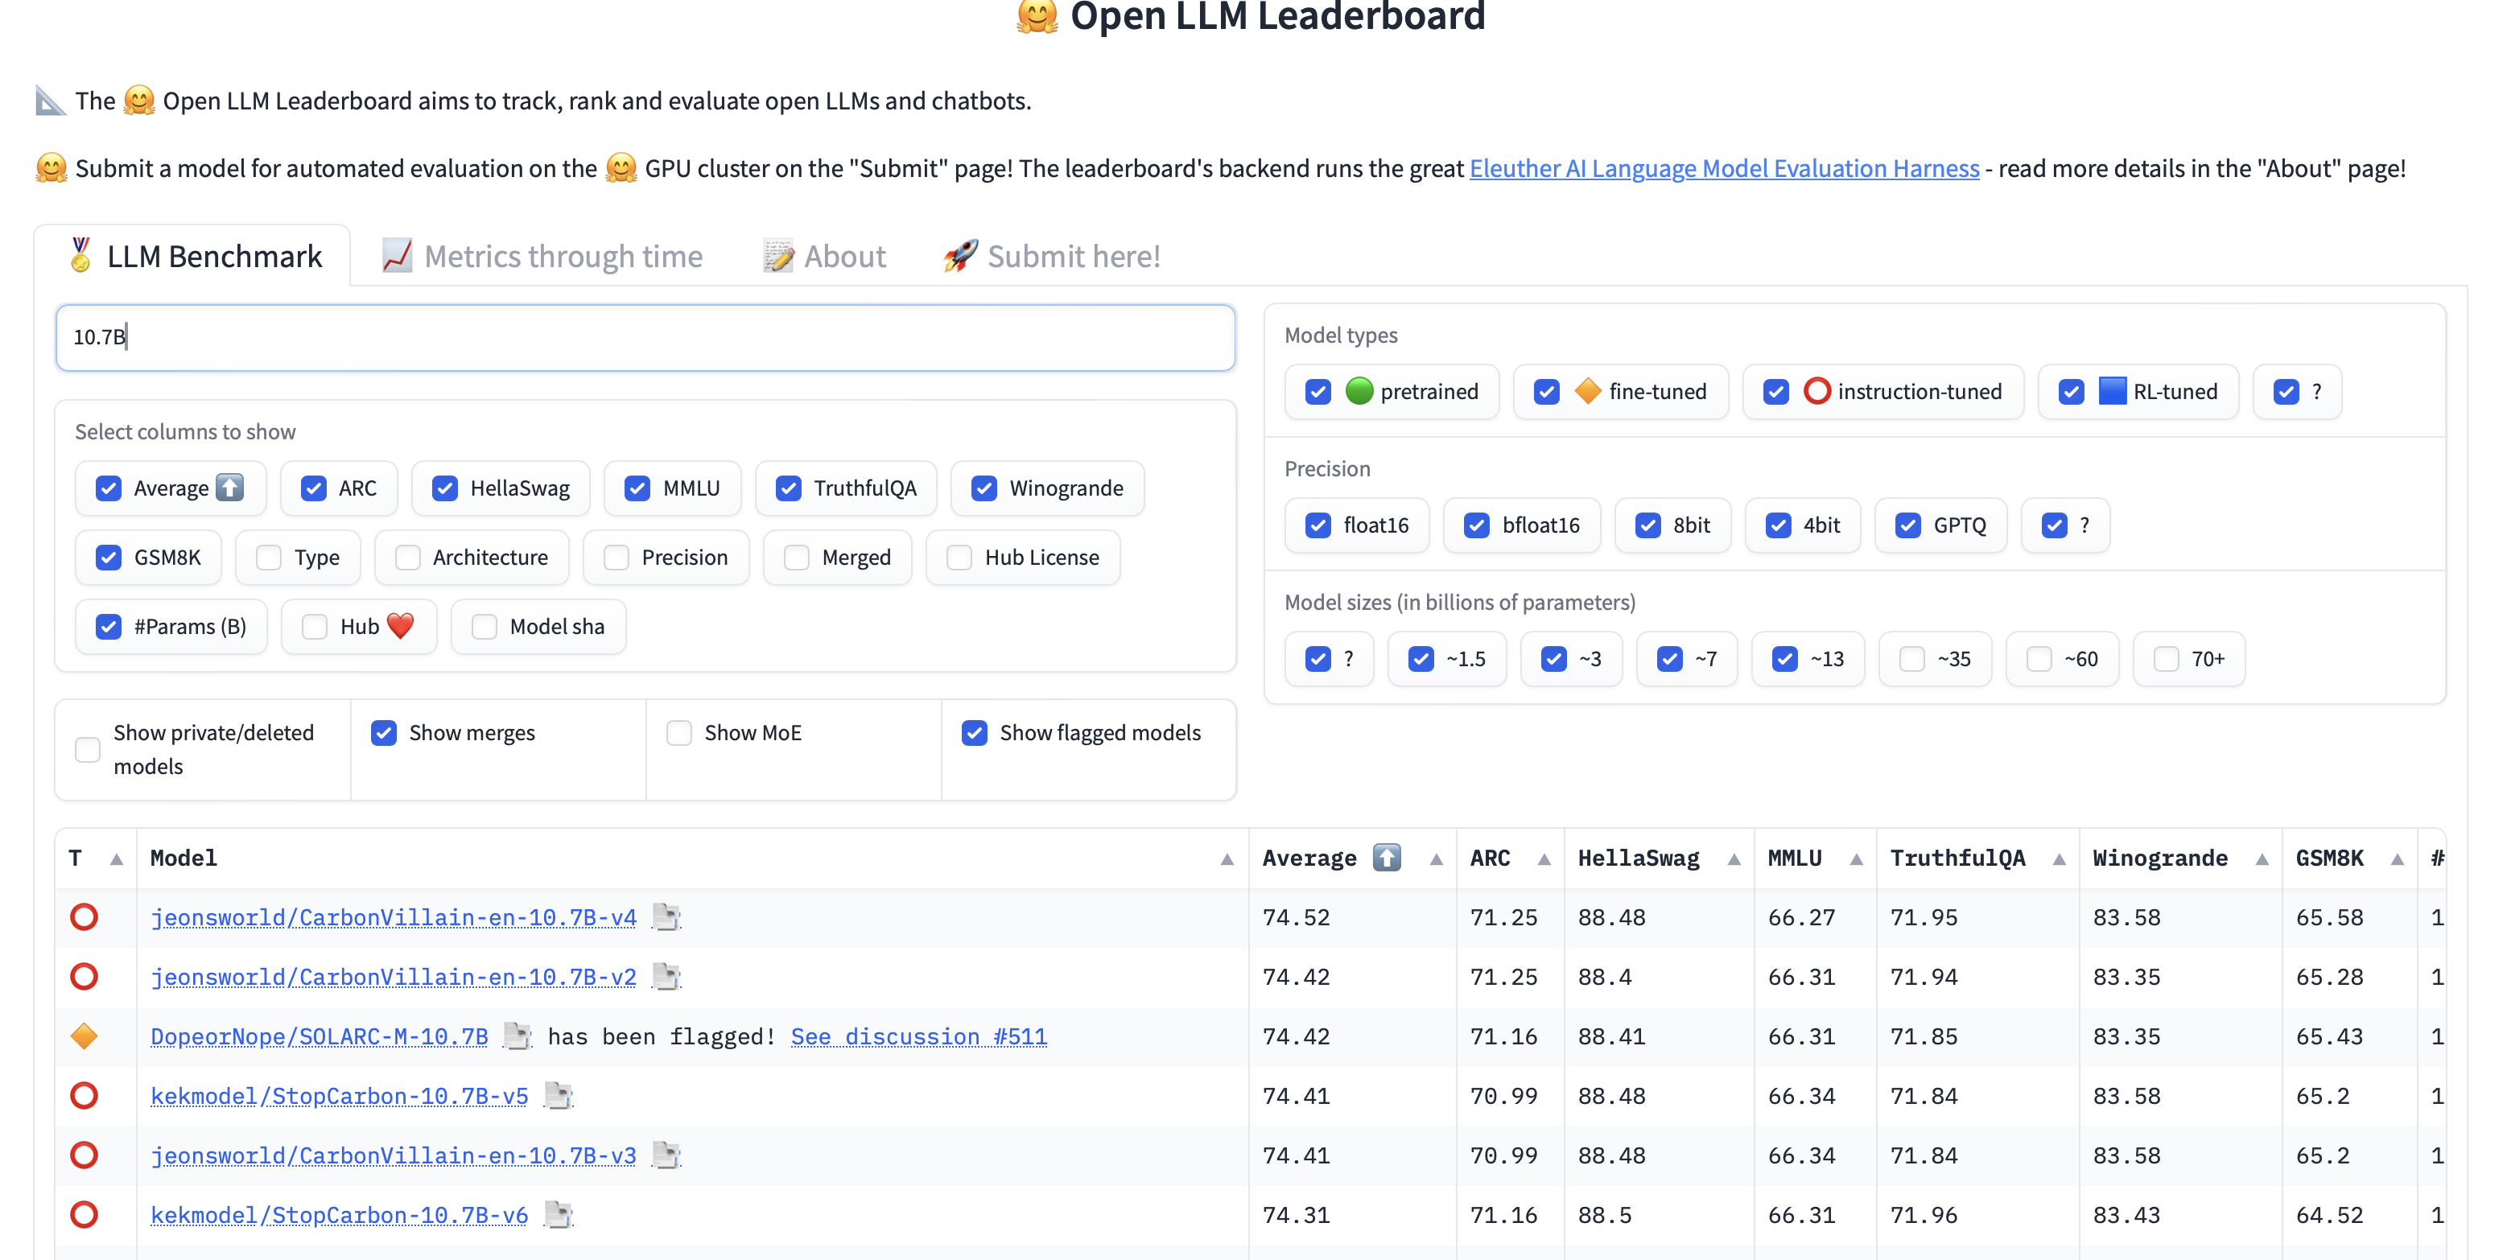
Task: Sort by the Model column arrow
Action: coord(1227,860)
